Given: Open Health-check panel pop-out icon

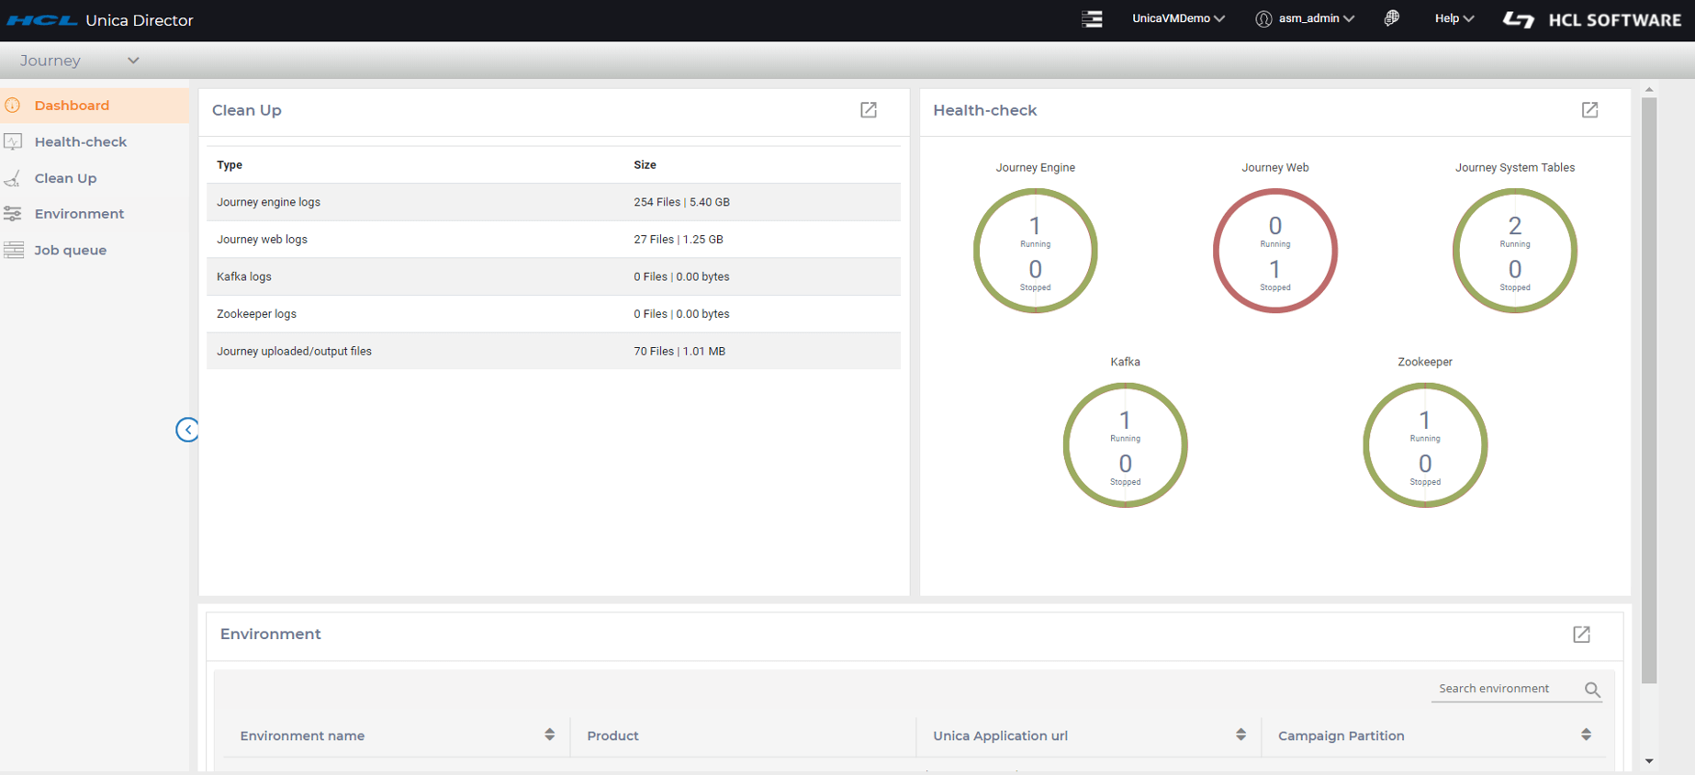Looking at the screenshot, I should click(1589, 110).
